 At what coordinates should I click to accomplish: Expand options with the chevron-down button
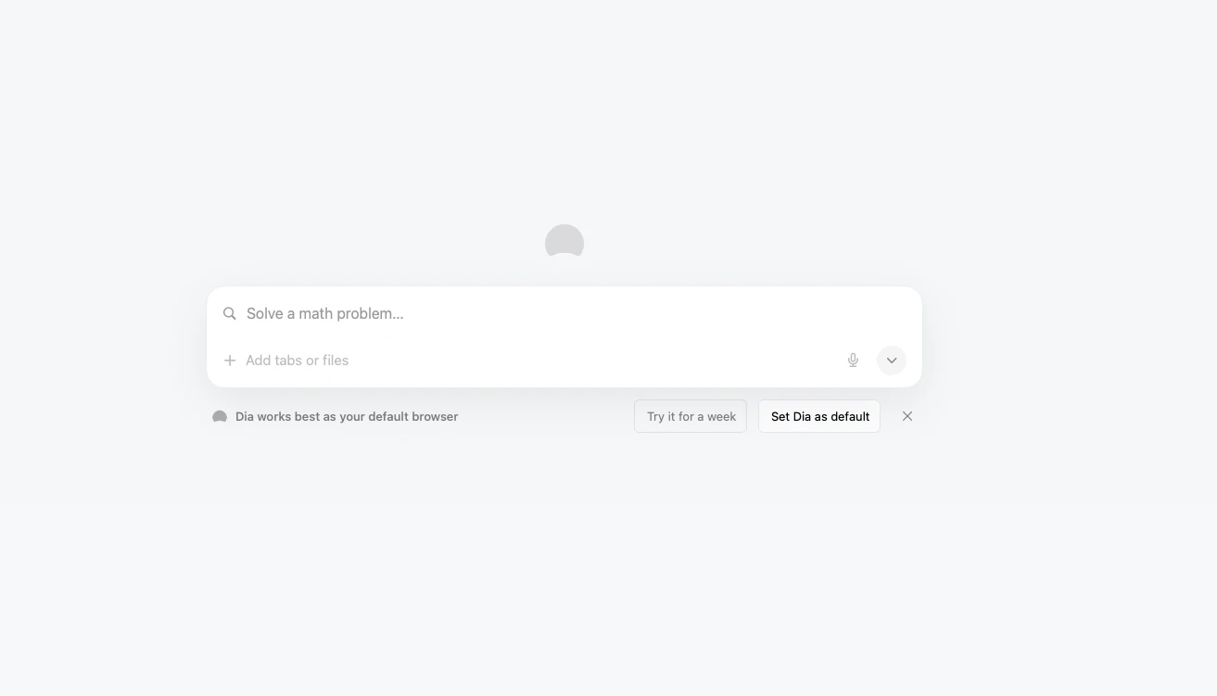[x=891, y=361]
